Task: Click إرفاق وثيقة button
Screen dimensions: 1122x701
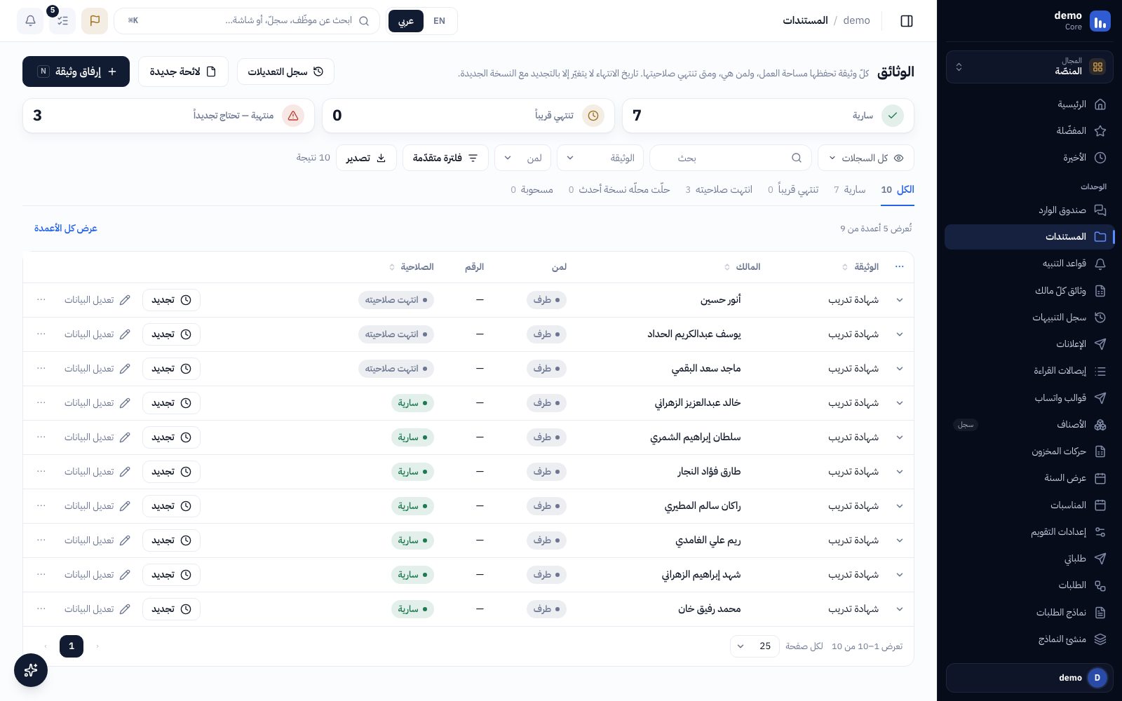Action: (76, 72)
